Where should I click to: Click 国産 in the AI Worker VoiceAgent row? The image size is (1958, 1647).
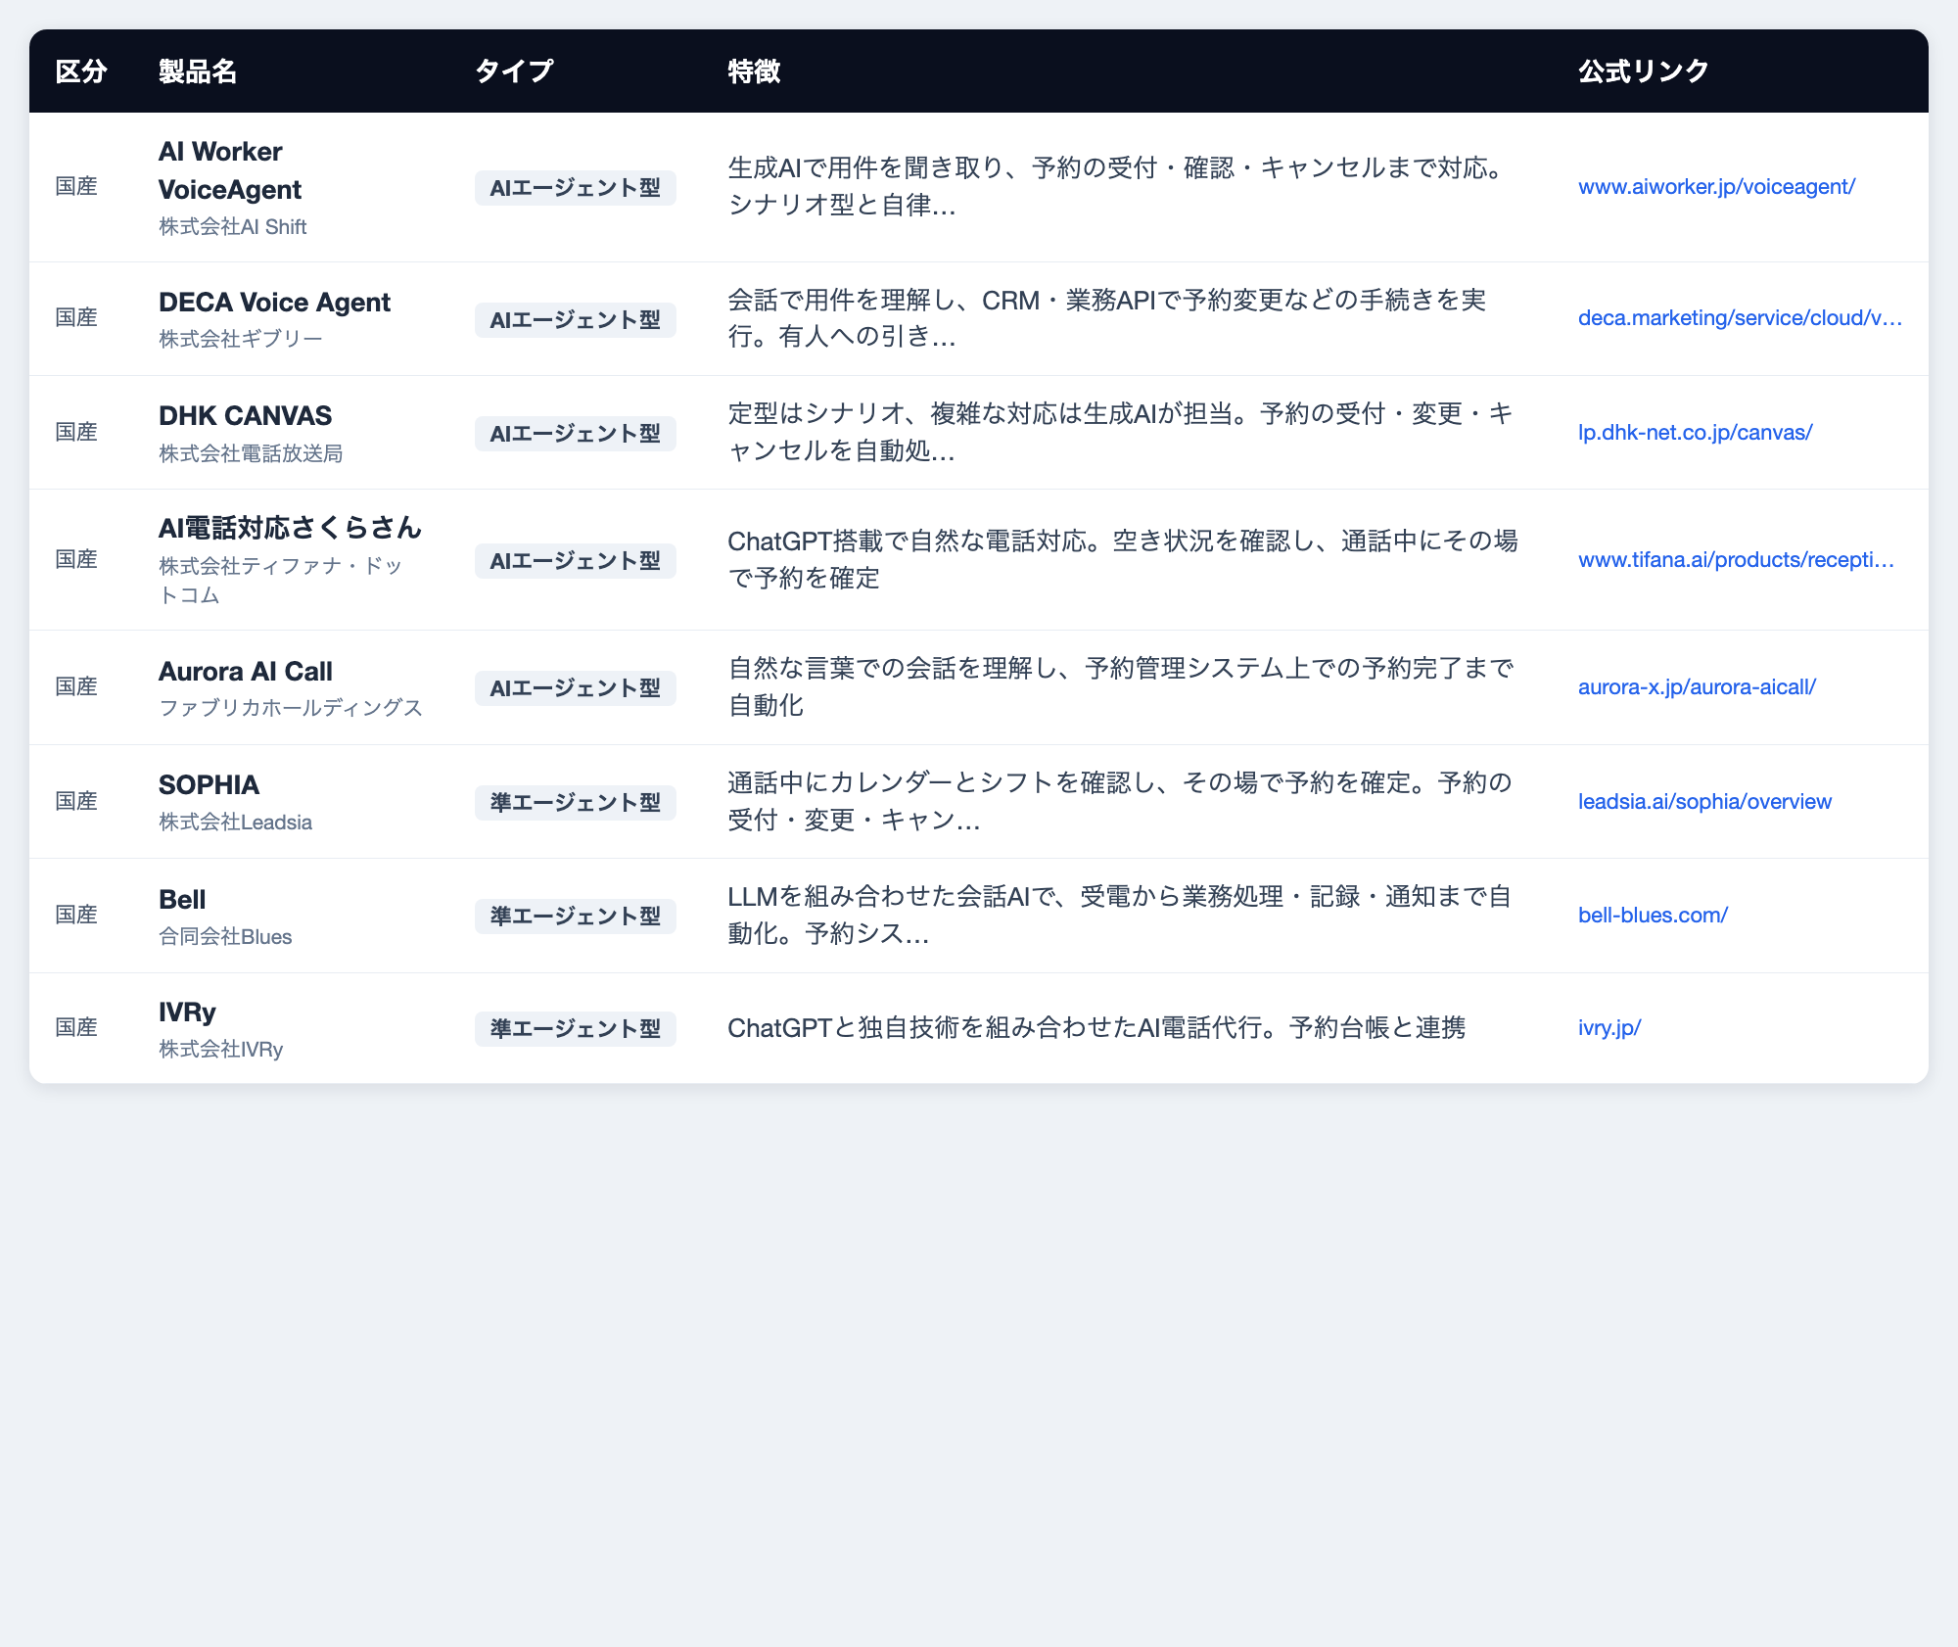(76, 187)
